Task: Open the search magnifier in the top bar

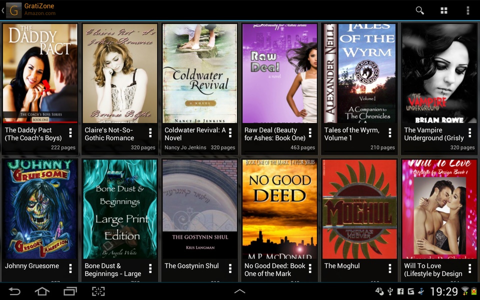Action: coord(419,10)
